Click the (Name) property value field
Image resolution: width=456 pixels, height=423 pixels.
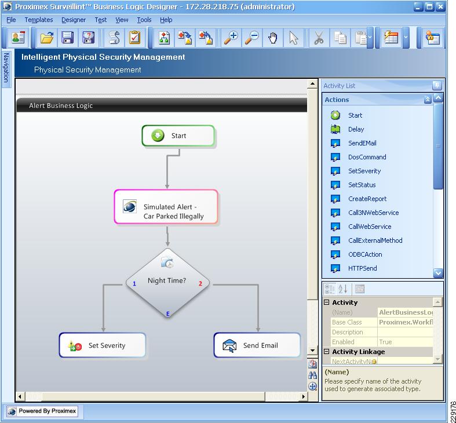(405, 312)
